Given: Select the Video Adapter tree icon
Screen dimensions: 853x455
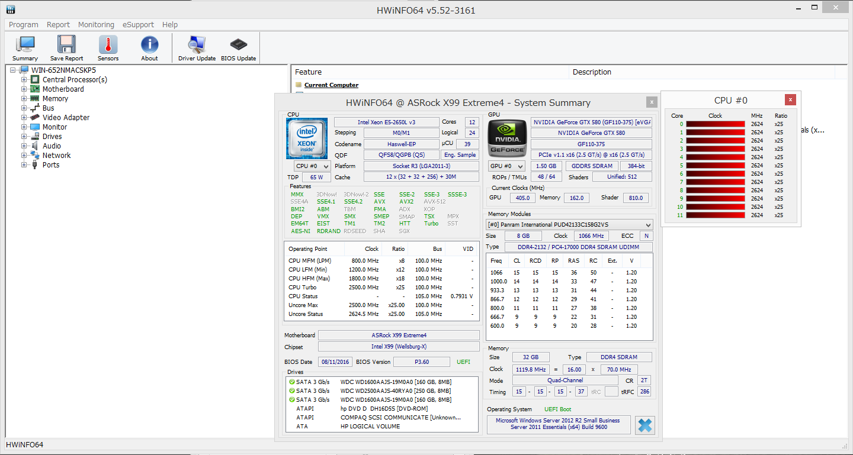Looking at the screenshot, I should [35, 117].
